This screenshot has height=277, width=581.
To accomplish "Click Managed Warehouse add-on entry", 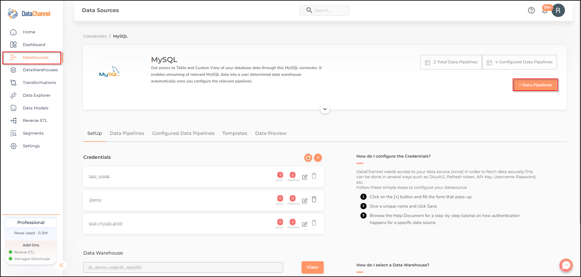I will (x=32, y=259).
